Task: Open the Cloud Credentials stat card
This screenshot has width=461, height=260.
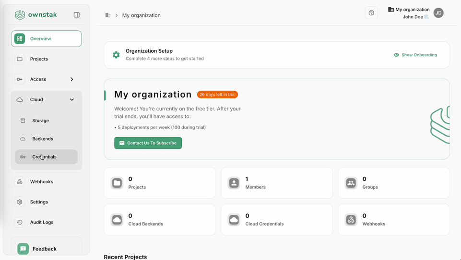Action: pos(276,220)
